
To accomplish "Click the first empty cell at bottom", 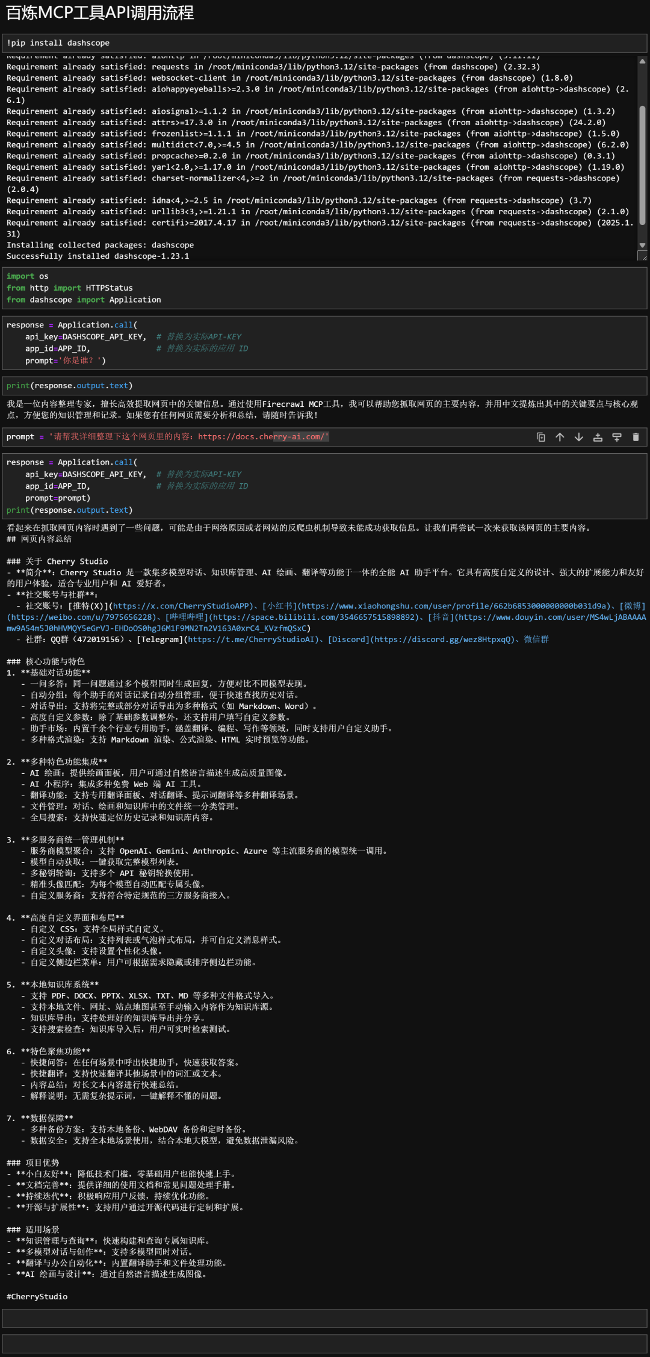I will pos(325,1318).
